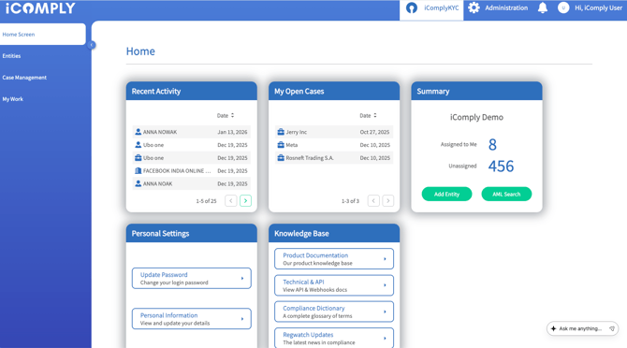627x348 pixels.
Task: Go to next page of My Open Cases
Action: pos(387,200)
